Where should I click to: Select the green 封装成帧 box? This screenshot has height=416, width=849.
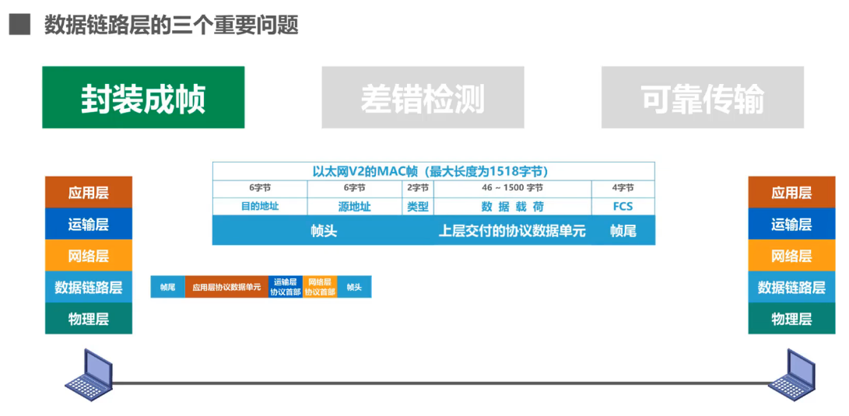[x=143, y=98]
